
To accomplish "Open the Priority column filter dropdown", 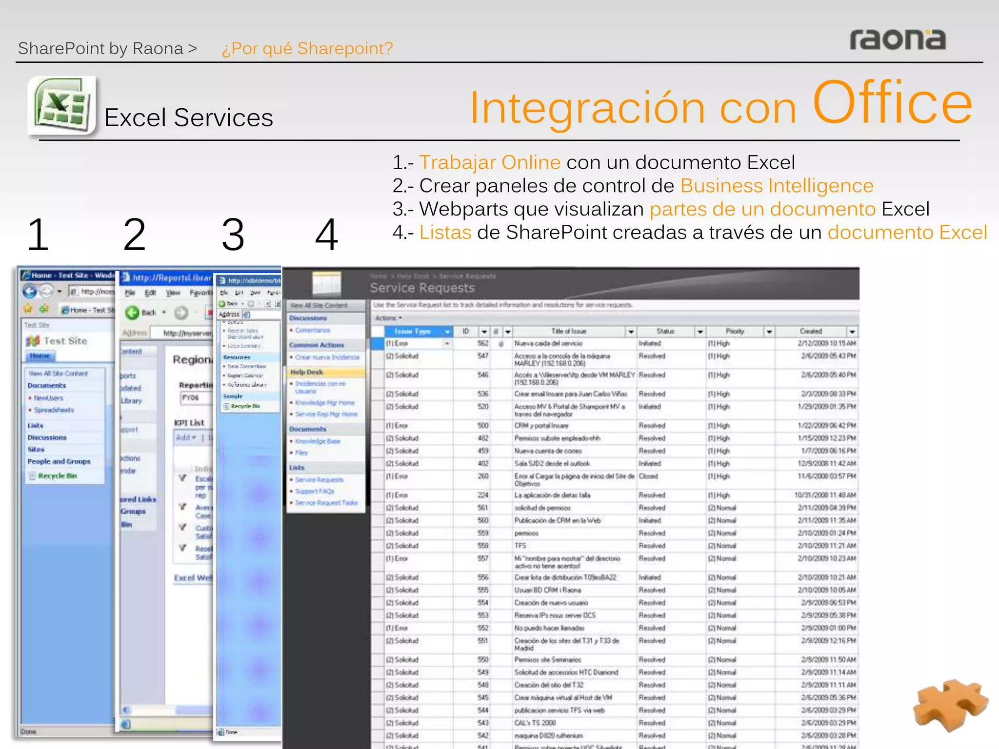I will (769, 332).
